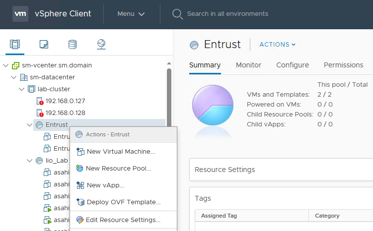
Task: Click second asahi VM icon under lio_Lab
Action: [x=47, y=184]
